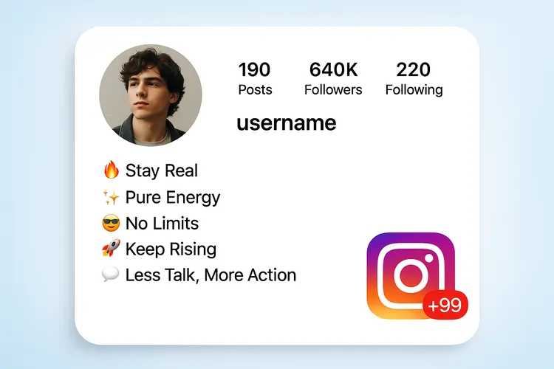Image resolution: width=554 pixels, height=369 pixels.
Task: Click the Followers label under 640K
Action: tap(333, 90)
